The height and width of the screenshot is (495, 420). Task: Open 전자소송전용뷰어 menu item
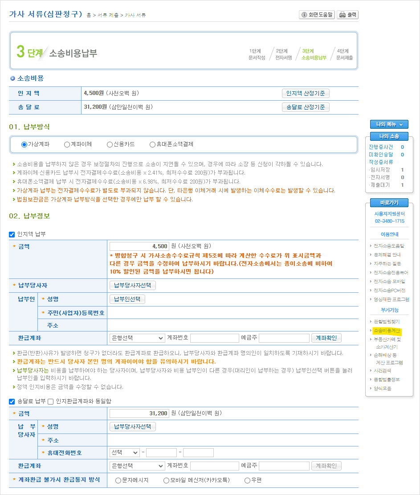point(391,272)
